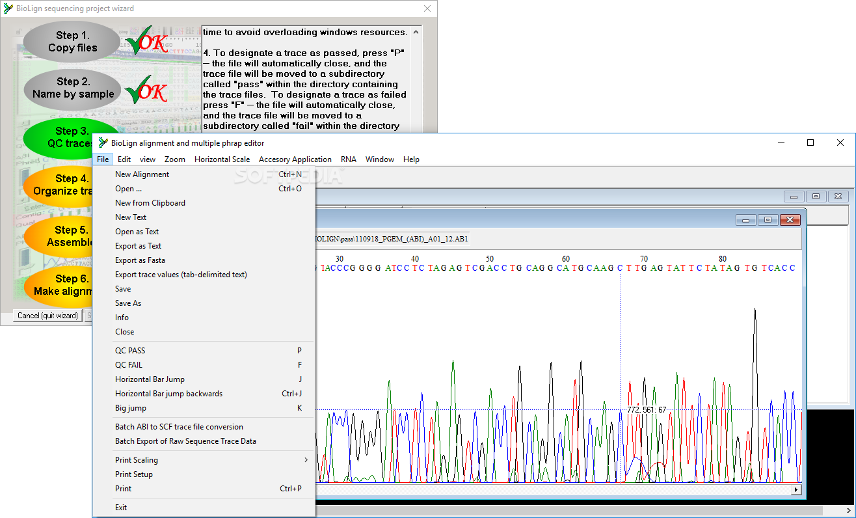The width and height of the screenshot is (856, 518).
Task: Select Batch Export of Raw Sequence Trace Data
Action: tap(204, 441)
